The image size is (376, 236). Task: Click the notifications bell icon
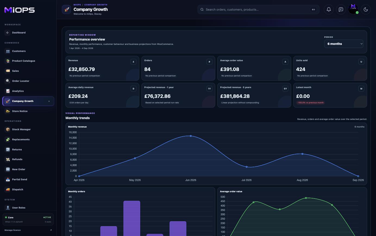coord(329,10)
